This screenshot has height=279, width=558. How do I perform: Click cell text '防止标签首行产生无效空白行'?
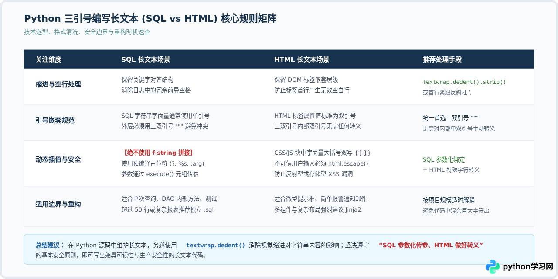312,90
